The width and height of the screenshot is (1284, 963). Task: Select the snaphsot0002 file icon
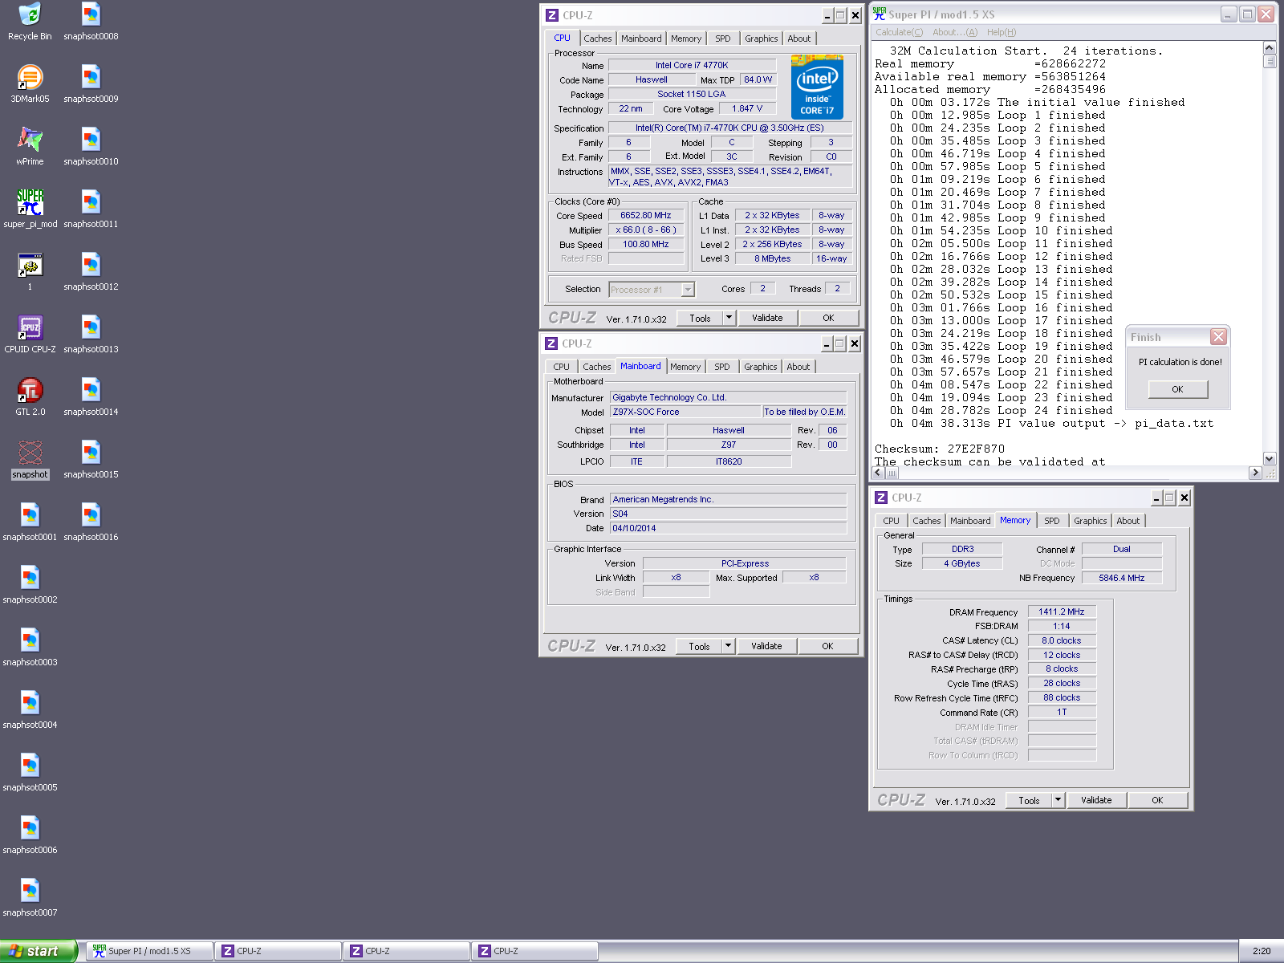[x=30, y=584]
